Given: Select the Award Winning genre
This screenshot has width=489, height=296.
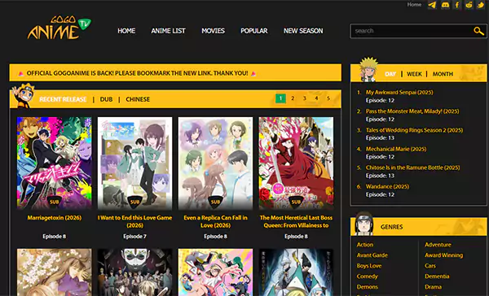Looking at the screenshot, I should pyautogui.click(x=444, y=255).
